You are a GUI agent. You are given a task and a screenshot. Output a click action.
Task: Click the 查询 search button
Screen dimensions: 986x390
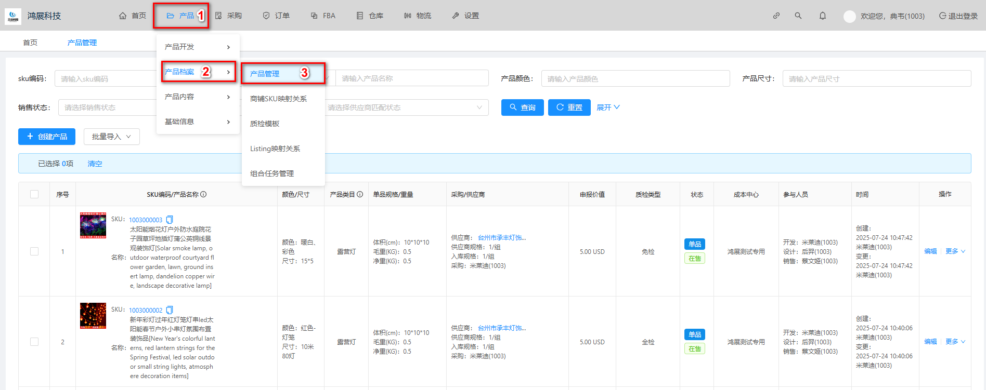[522, 107]
